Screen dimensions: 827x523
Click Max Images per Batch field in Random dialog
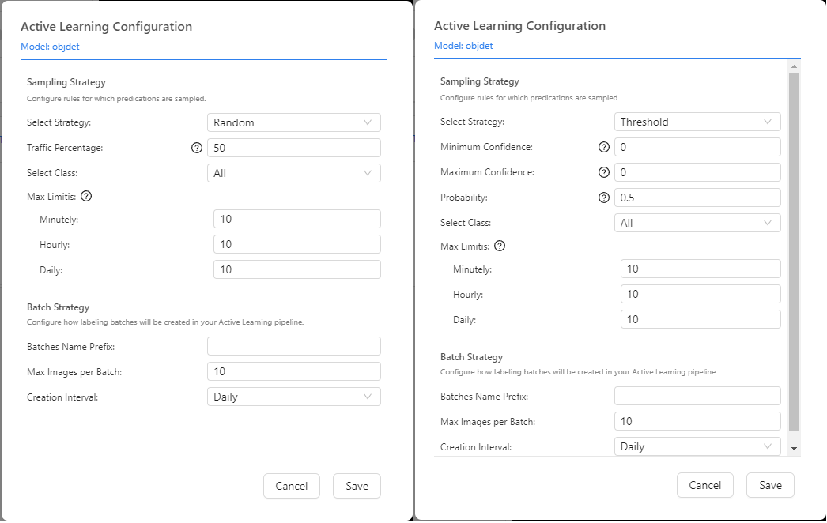[294, 371]
